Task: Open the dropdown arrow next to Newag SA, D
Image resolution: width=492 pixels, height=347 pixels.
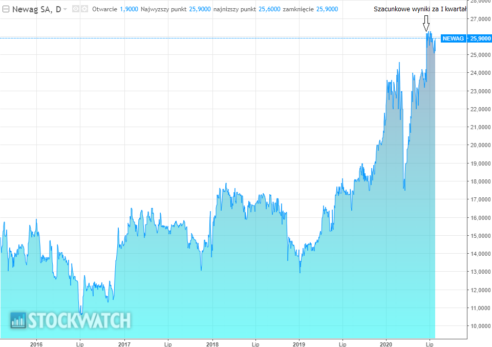Action: (65, 9)
